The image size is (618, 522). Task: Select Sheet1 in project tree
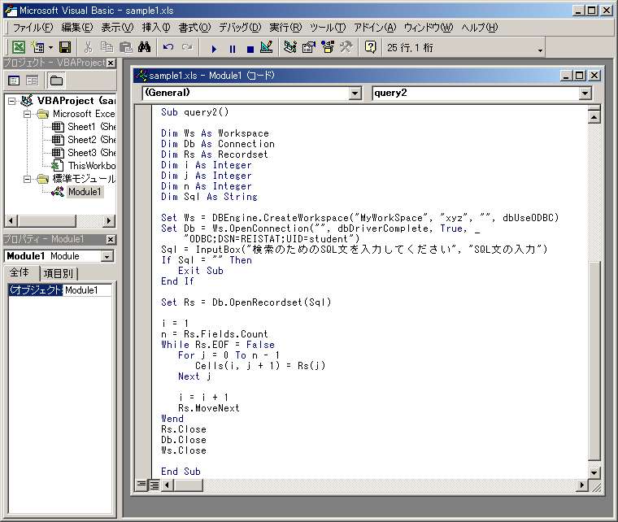click(84, 127)
